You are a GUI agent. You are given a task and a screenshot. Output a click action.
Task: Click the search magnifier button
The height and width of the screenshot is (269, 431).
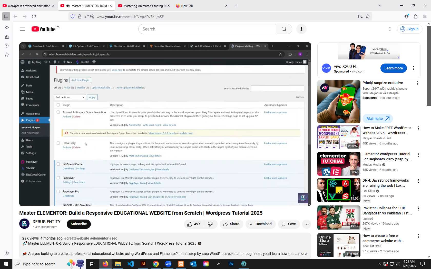284,29
